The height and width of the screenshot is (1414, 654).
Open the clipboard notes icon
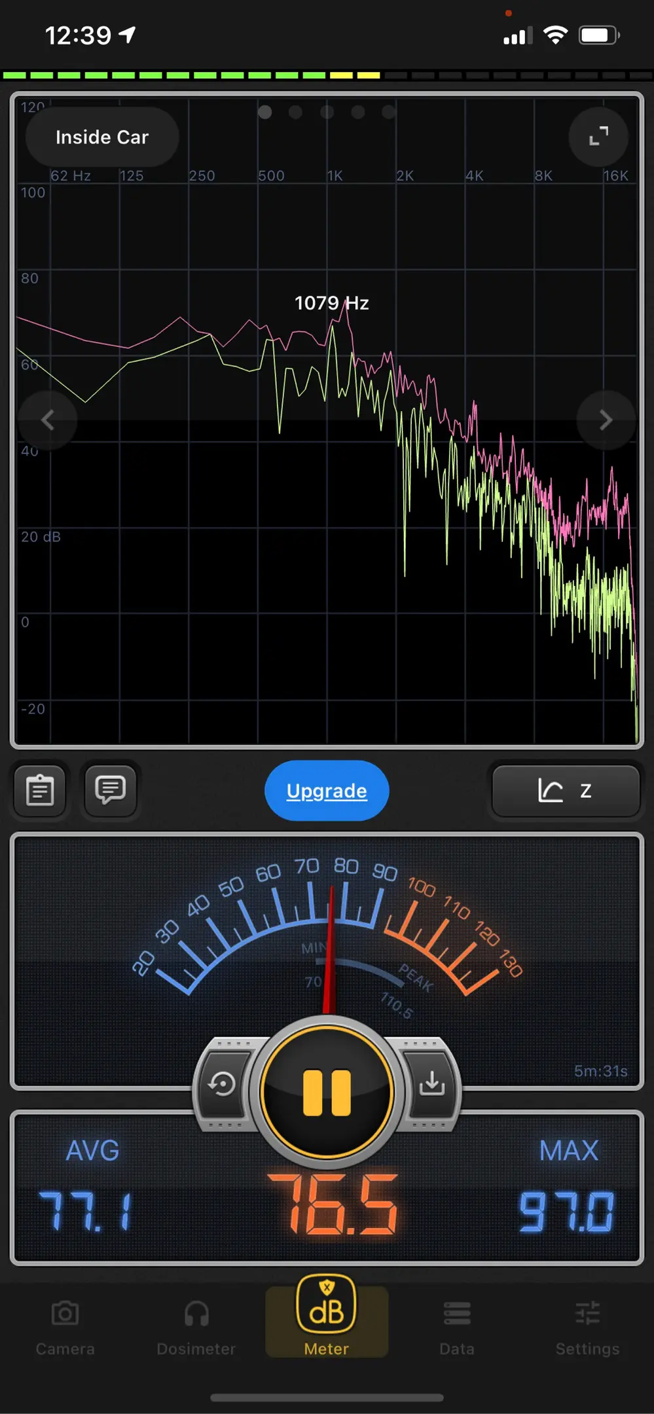click(40, 790)
